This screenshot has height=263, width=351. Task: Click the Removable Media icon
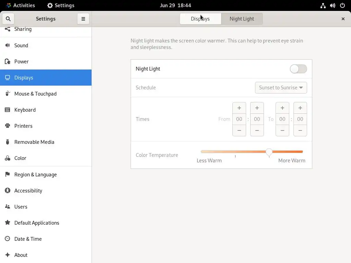click(x=8, y=142)
